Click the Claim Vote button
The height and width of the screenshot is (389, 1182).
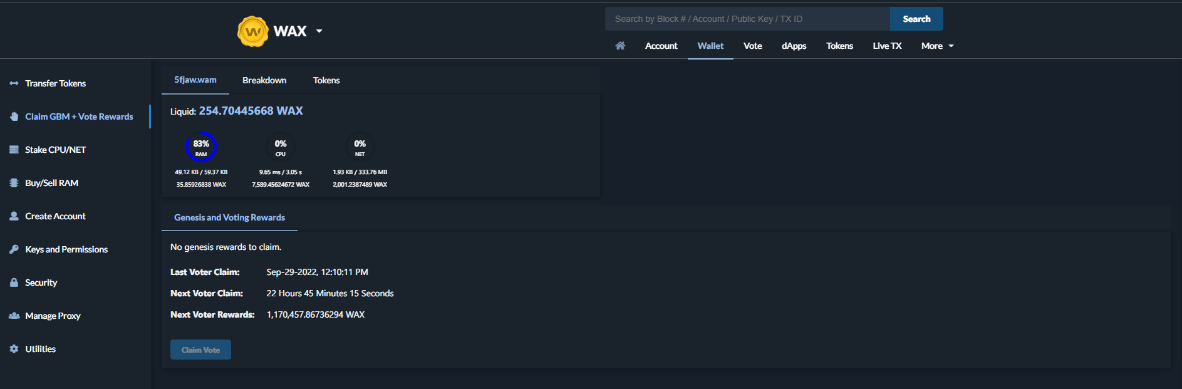pos(200,350)
